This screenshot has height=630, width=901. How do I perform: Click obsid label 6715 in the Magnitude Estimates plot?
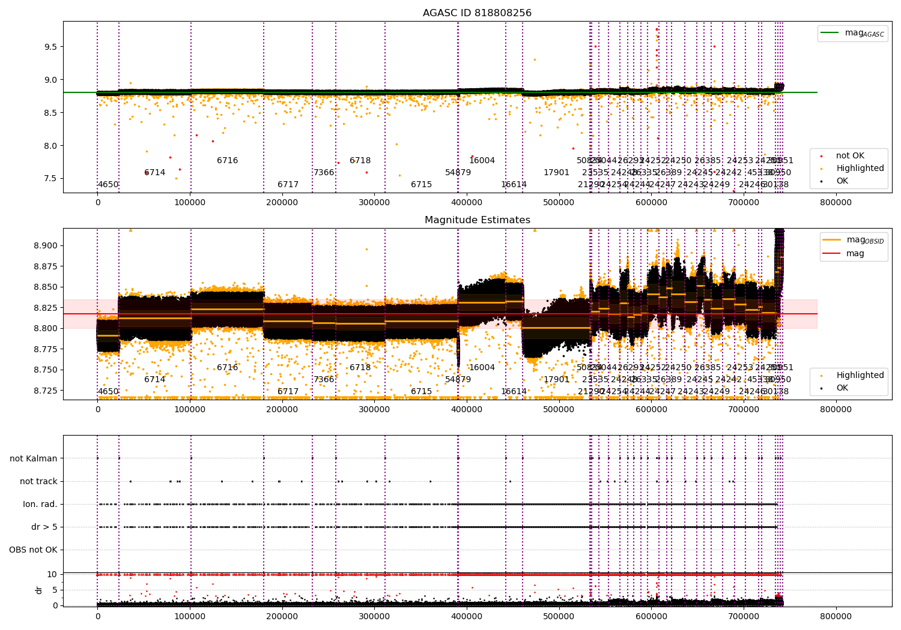point(422,392)
